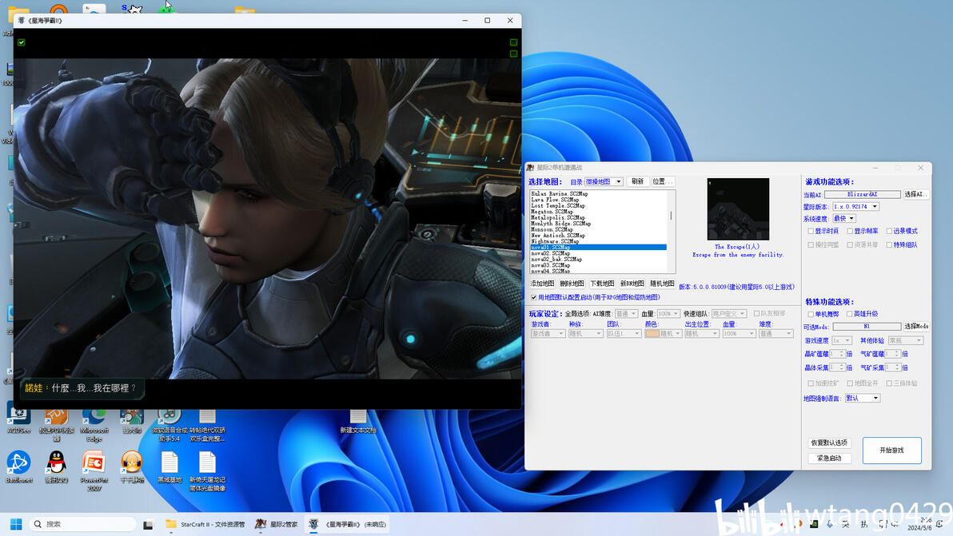Expand the 地图强制语言 默认 dropdown

pos(862,399)
